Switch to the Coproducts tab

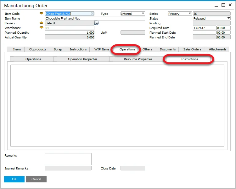tap(37, 49)
